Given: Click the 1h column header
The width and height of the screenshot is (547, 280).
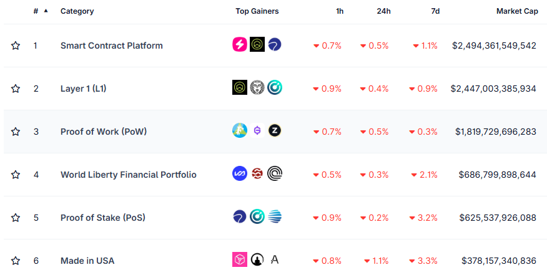Looking at the screenshot, I should point(339,11).
